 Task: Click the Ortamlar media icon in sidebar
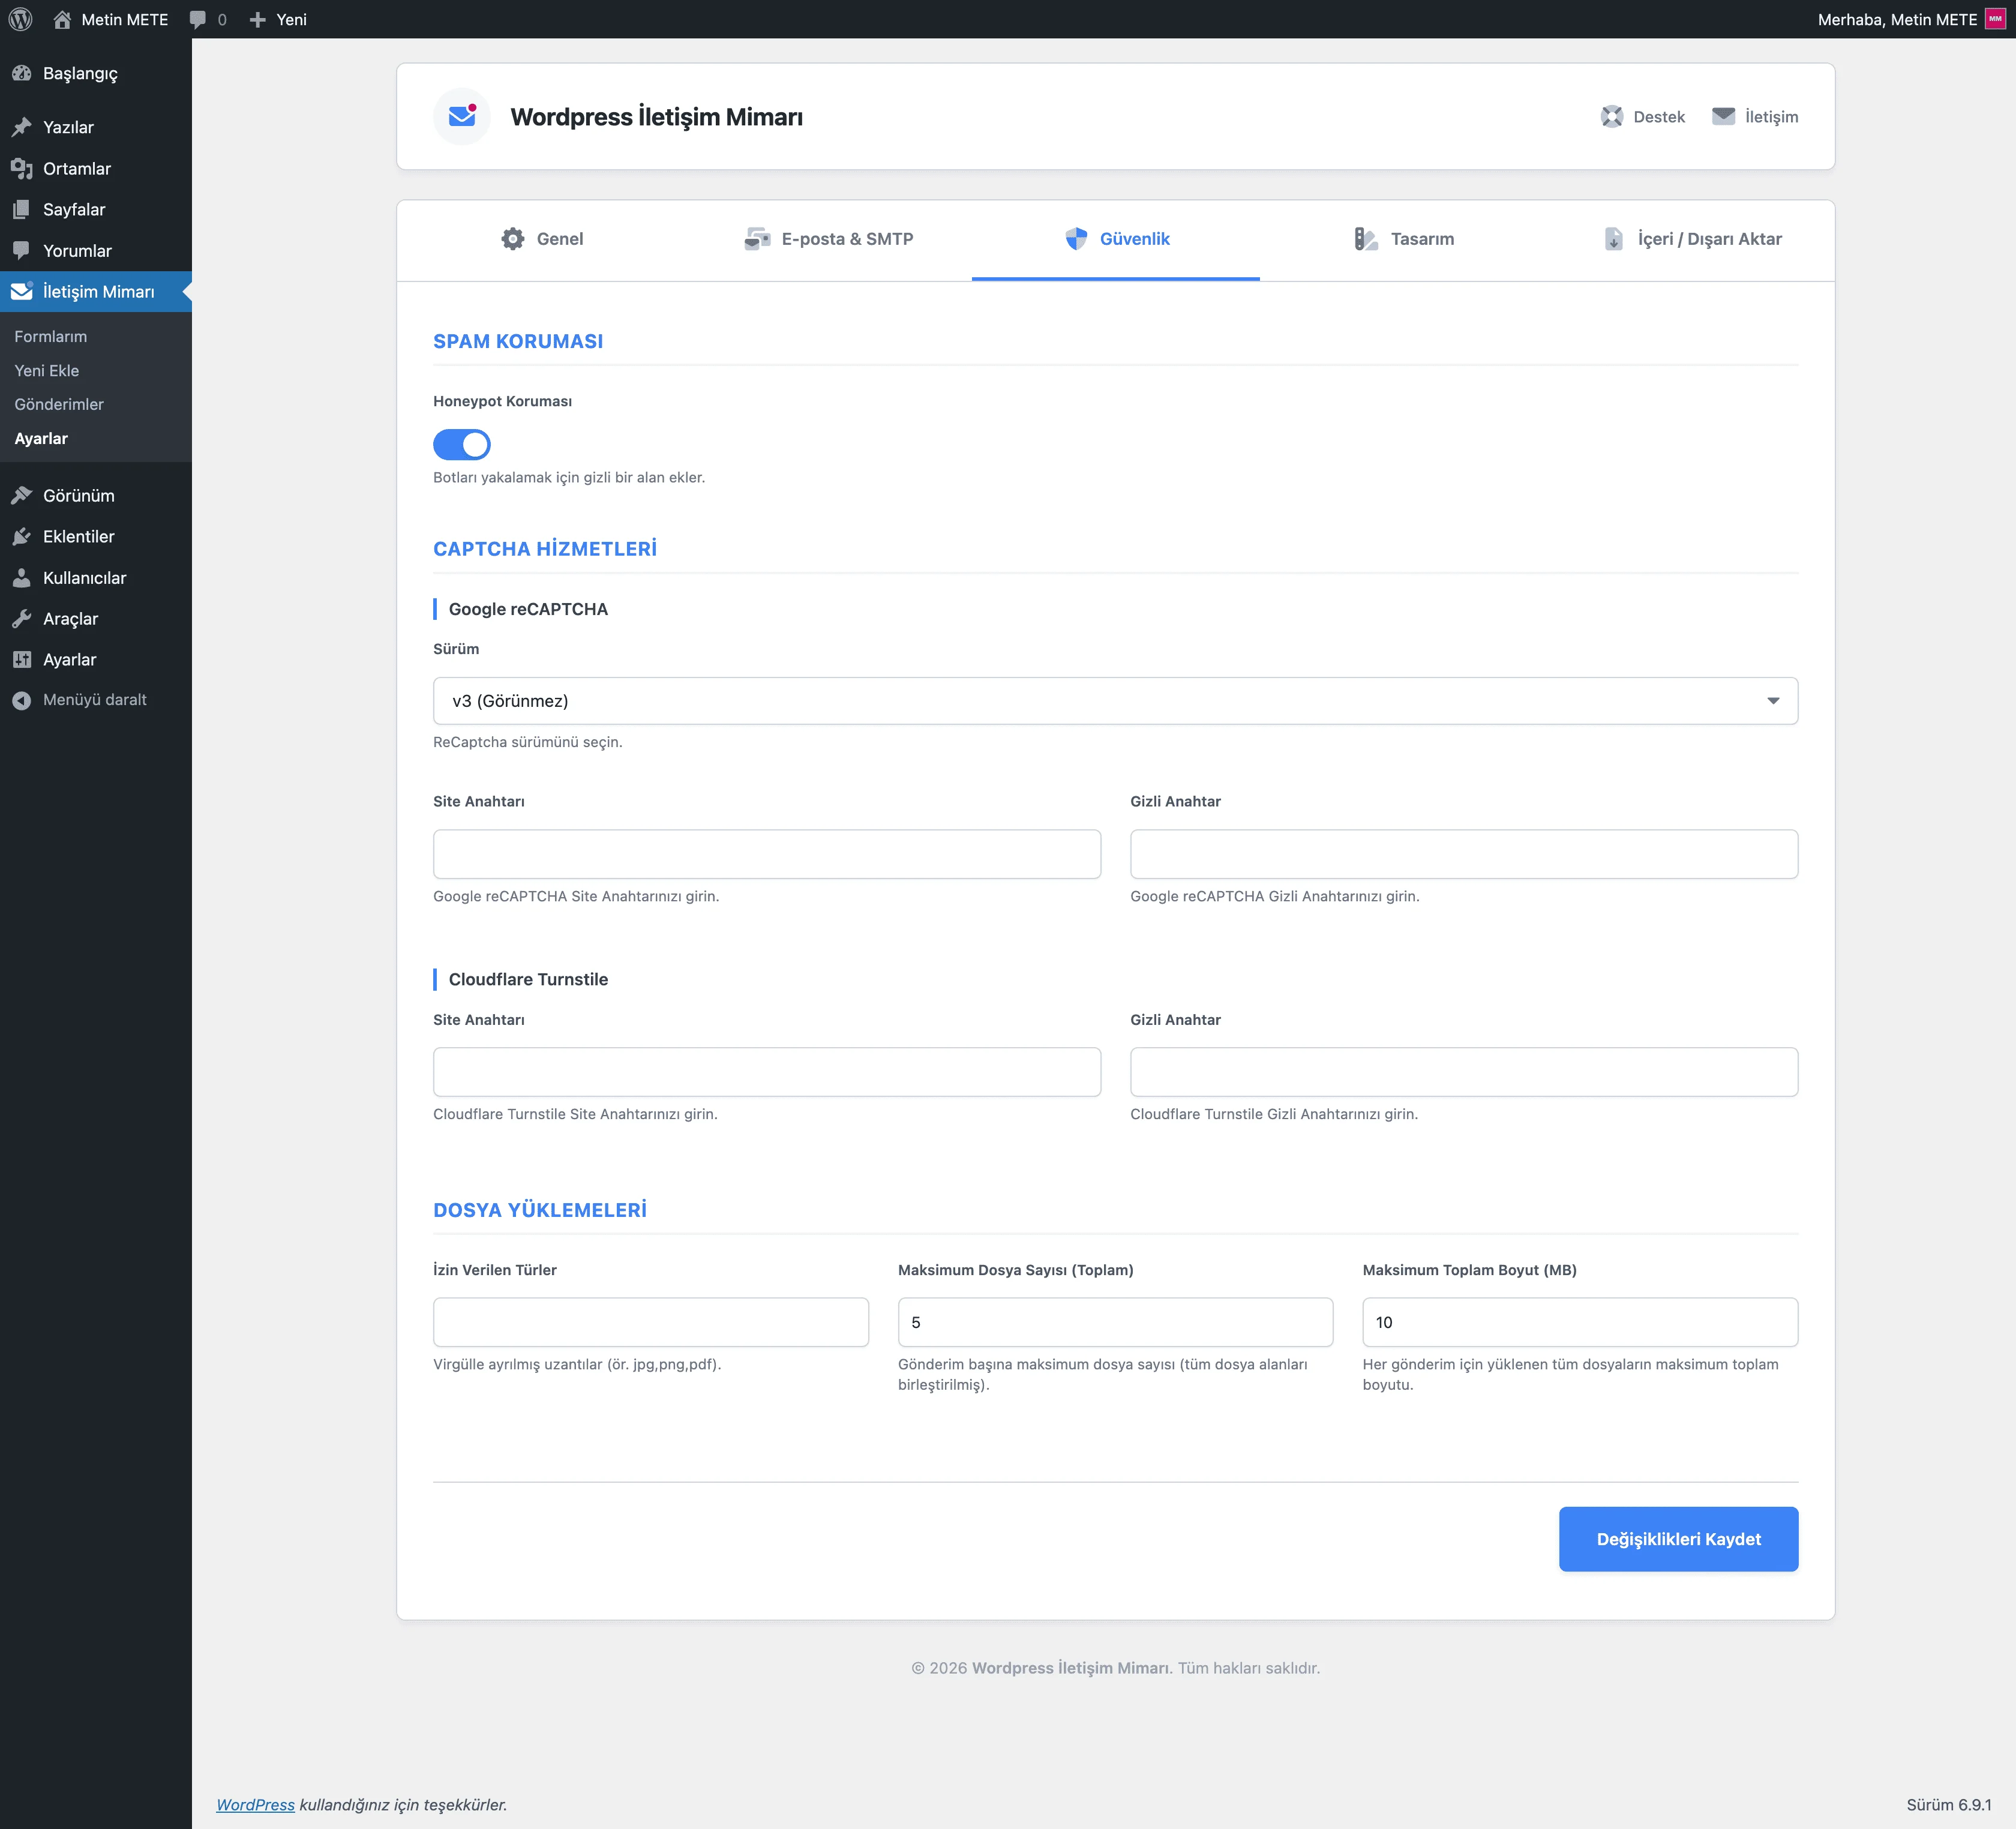click(21, 168)
